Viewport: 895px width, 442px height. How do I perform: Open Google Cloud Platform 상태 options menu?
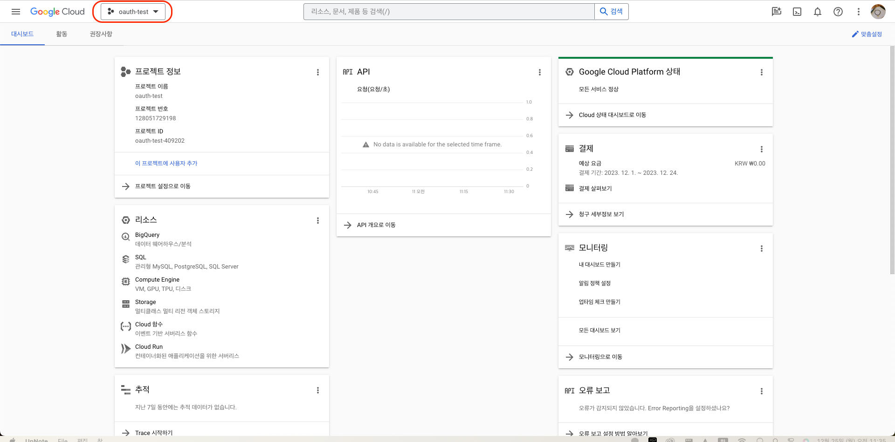pos(762,72)
